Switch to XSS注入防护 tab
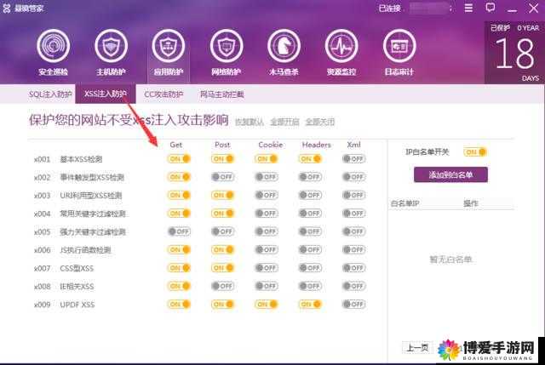545x365 pixels. (106, 94)
